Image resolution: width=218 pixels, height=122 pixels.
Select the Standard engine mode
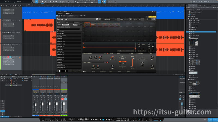pos(122,62)
